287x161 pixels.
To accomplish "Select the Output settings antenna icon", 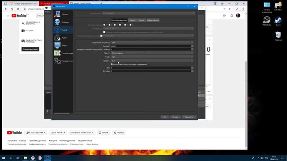I will click(57, 30).
